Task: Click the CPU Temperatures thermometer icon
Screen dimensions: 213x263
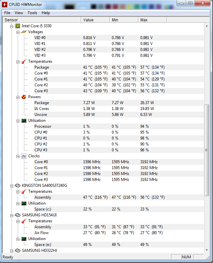Action: click(x=24, y=61)
